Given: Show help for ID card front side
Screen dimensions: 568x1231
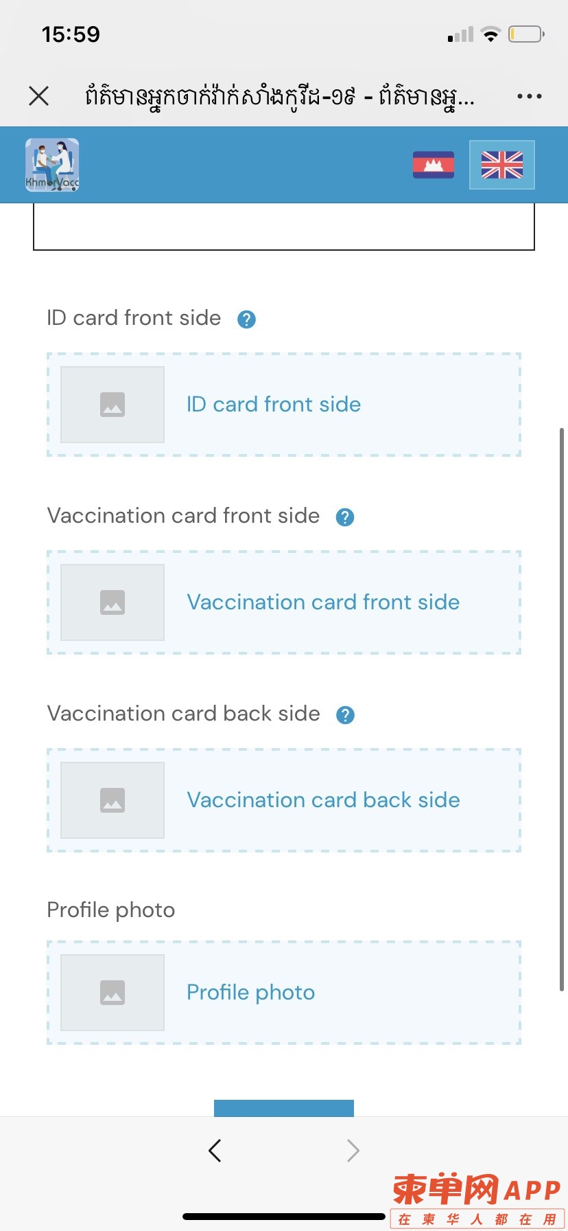Looking at the screenshot, I should tap(246, 319).
